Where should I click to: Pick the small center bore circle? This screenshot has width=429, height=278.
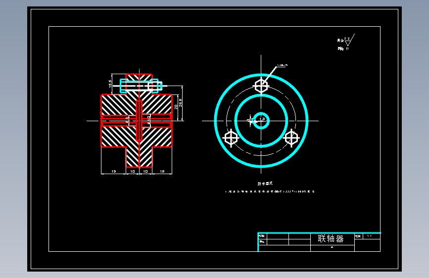coord(261,121)
